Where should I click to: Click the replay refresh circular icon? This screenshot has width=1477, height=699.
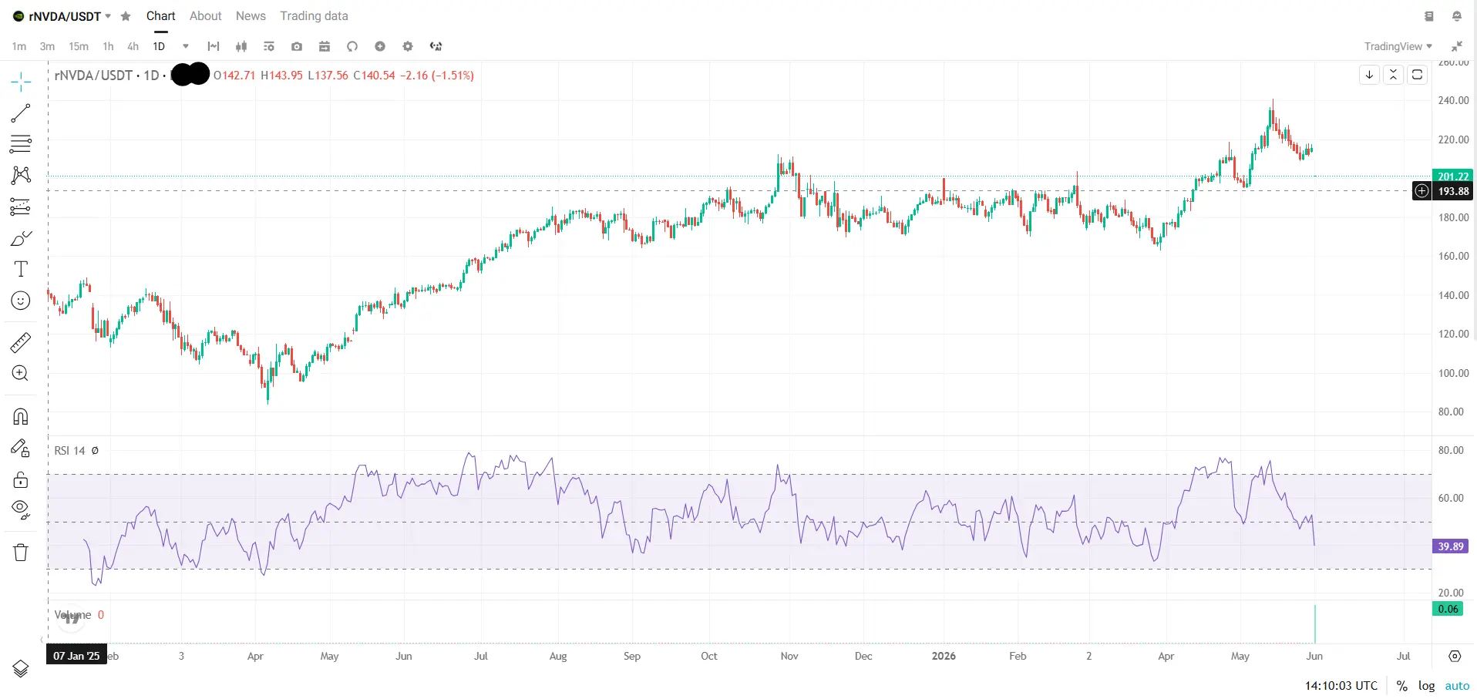(352, 46)
